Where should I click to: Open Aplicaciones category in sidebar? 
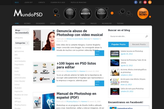pyautogui.click(x=19, y=51)
